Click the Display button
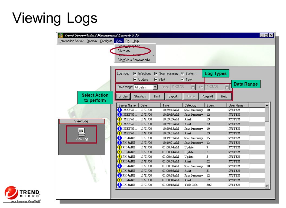286x208 pixels. tap(123, 96)
